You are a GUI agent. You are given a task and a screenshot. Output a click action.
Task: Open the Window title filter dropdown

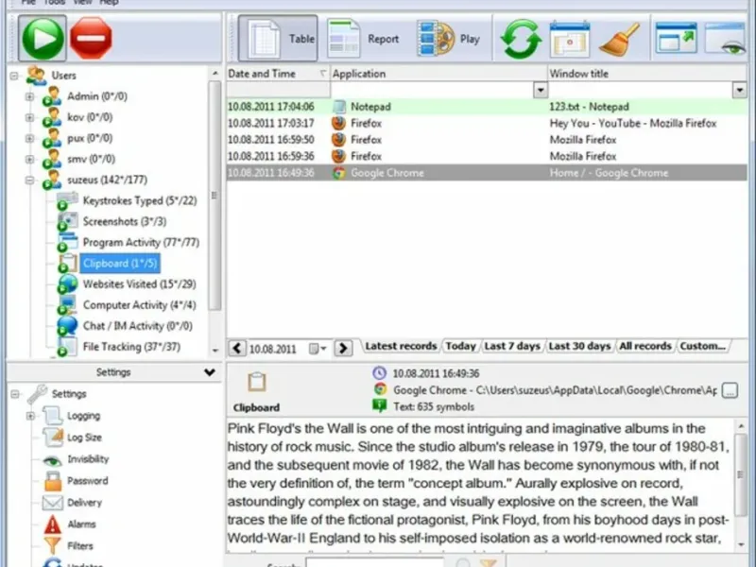click(740, 90)
